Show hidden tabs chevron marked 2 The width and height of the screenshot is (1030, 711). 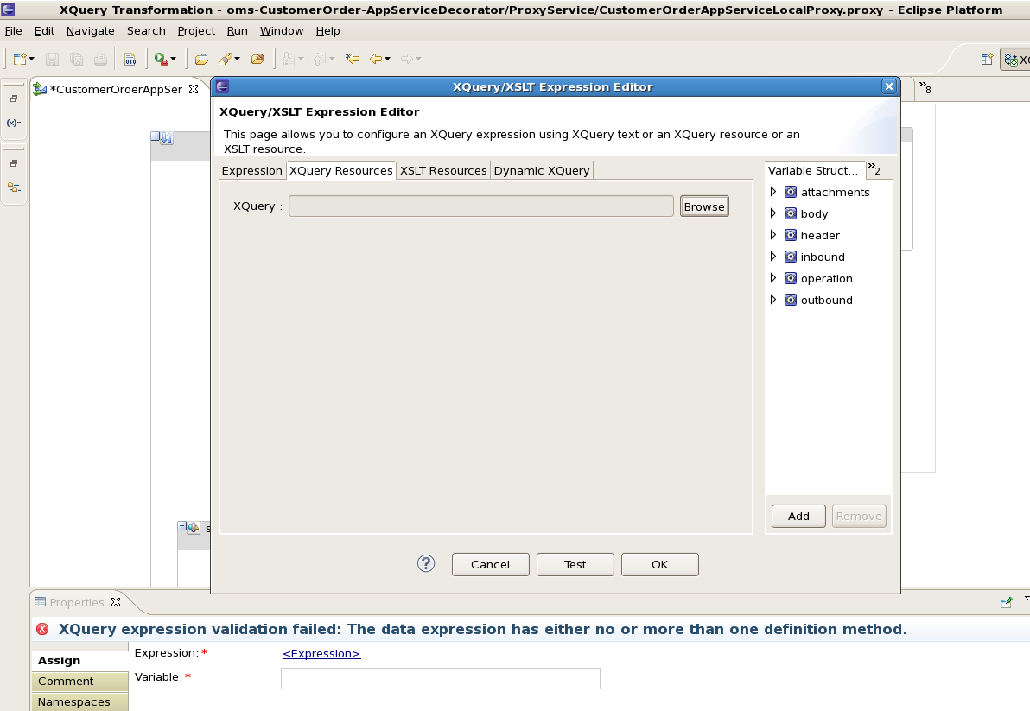(874, 169)
